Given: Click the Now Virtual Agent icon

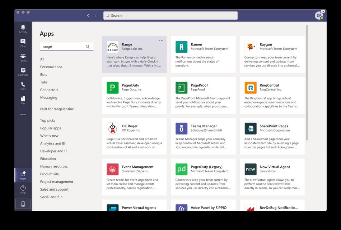Looking at the screenshot, I should point(250,169).
